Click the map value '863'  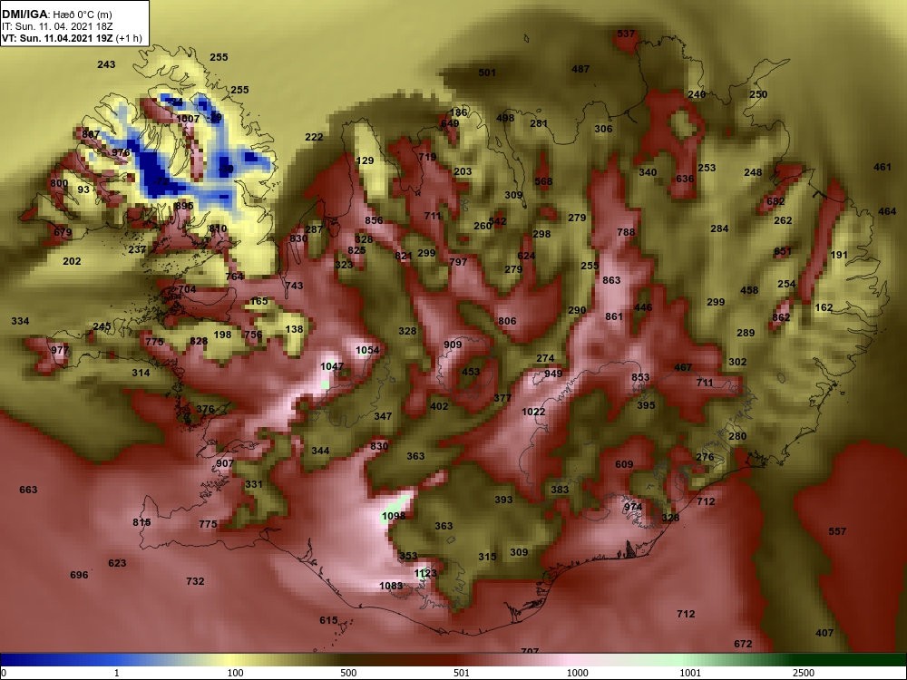pos(611,280)
